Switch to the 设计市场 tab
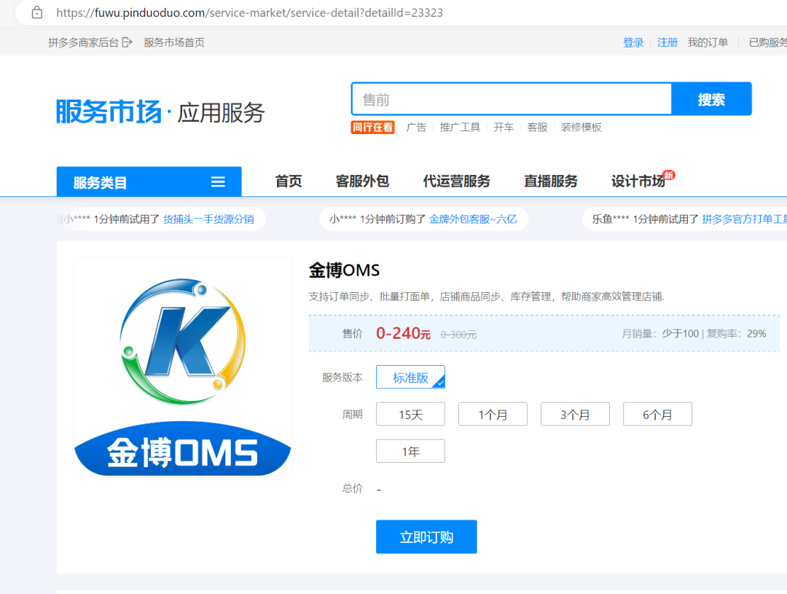This screenshot has height=594, width=787. pos(638,181)
